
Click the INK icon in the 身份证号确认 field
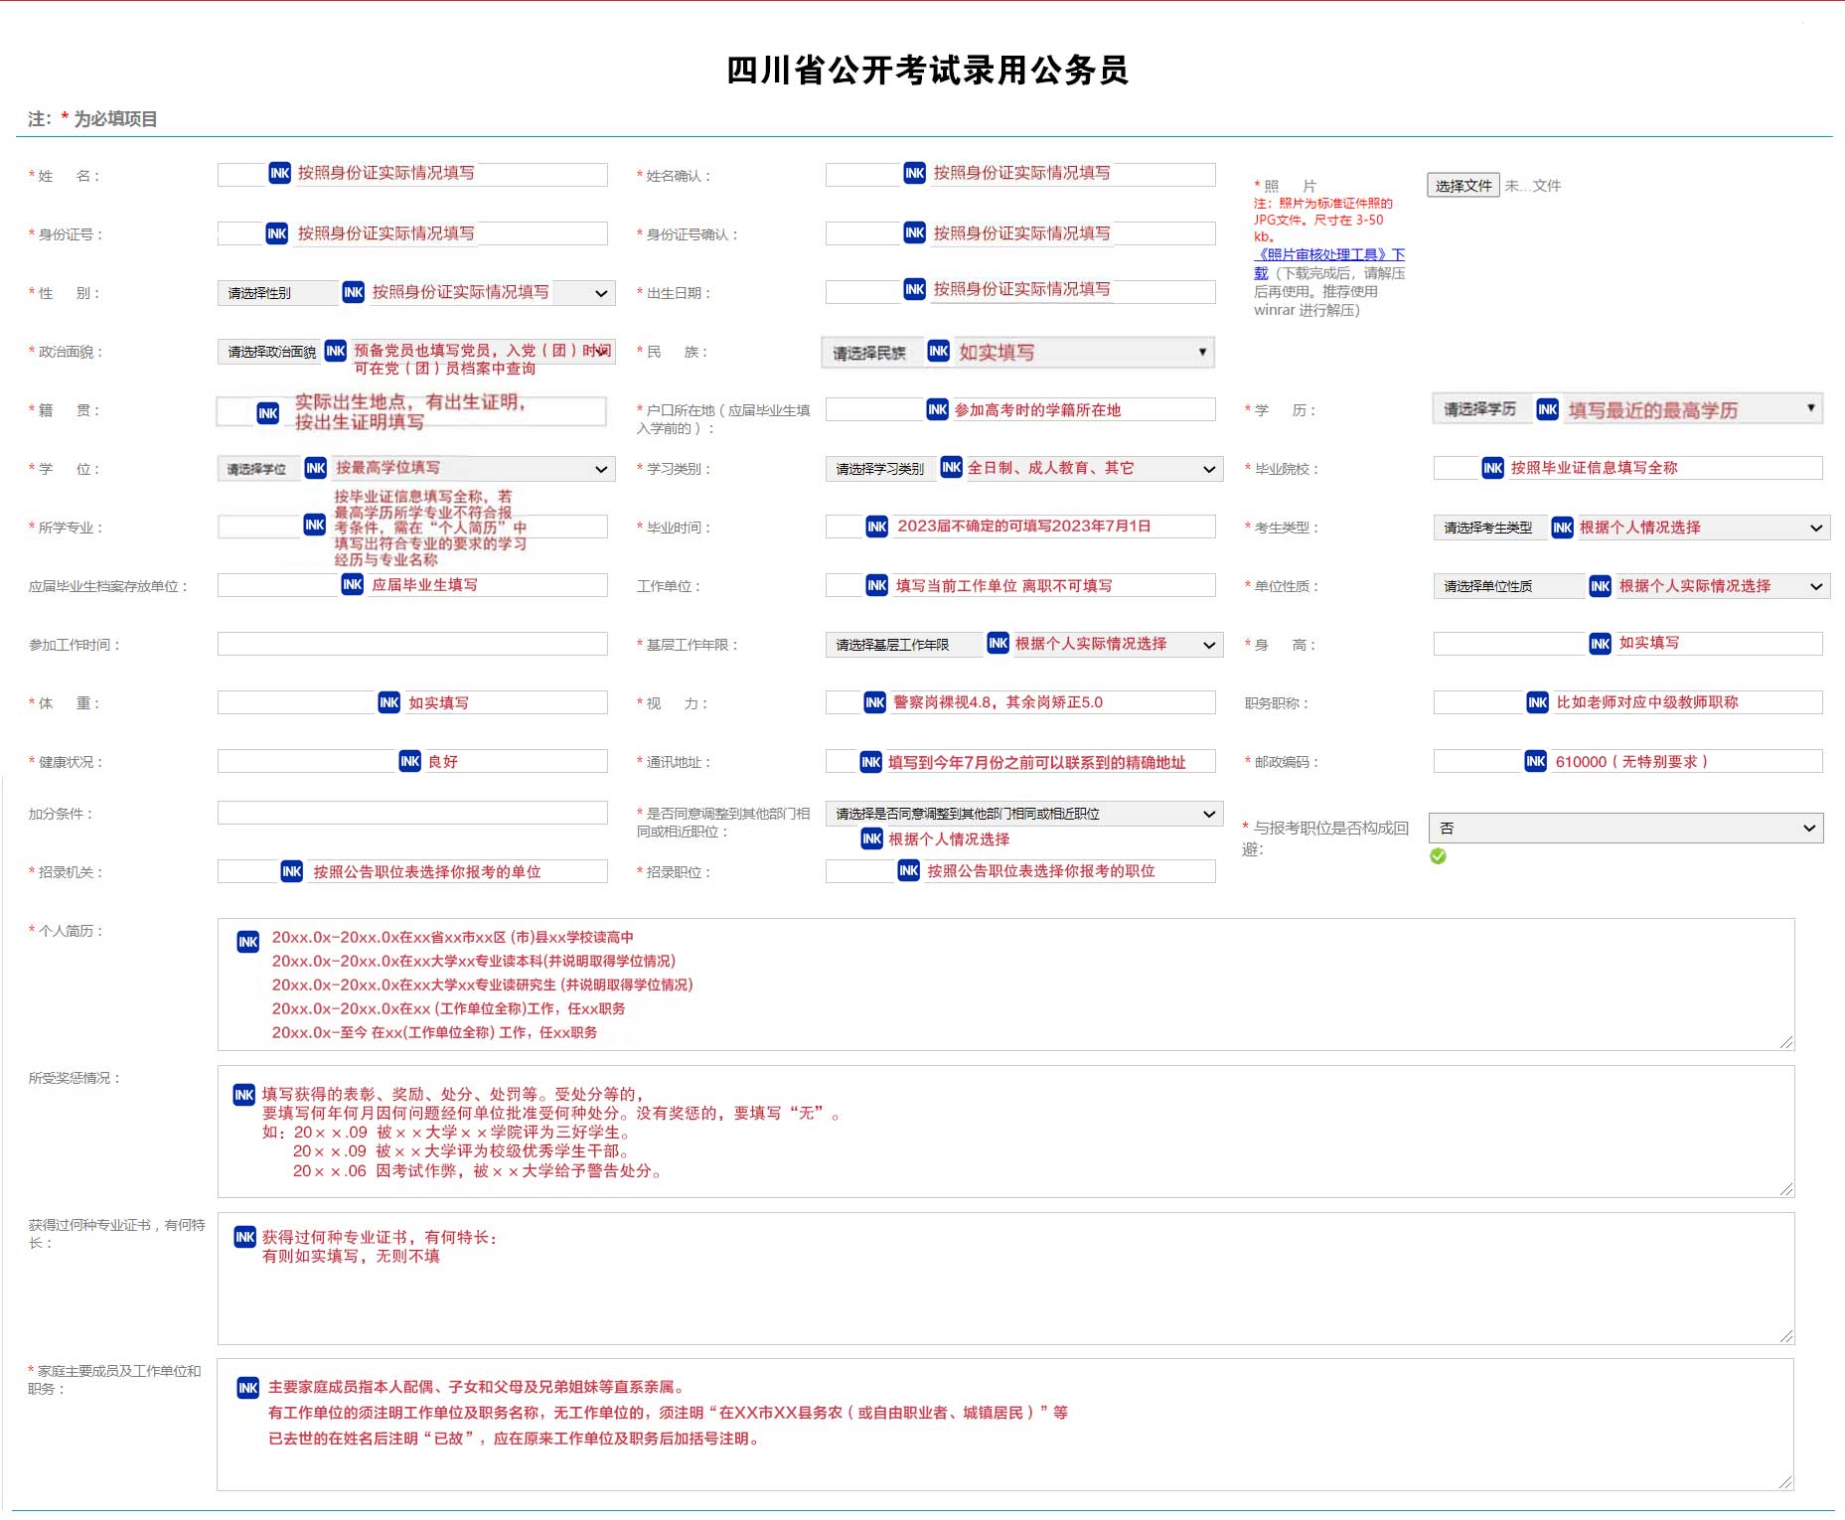[x=914, y=232]
